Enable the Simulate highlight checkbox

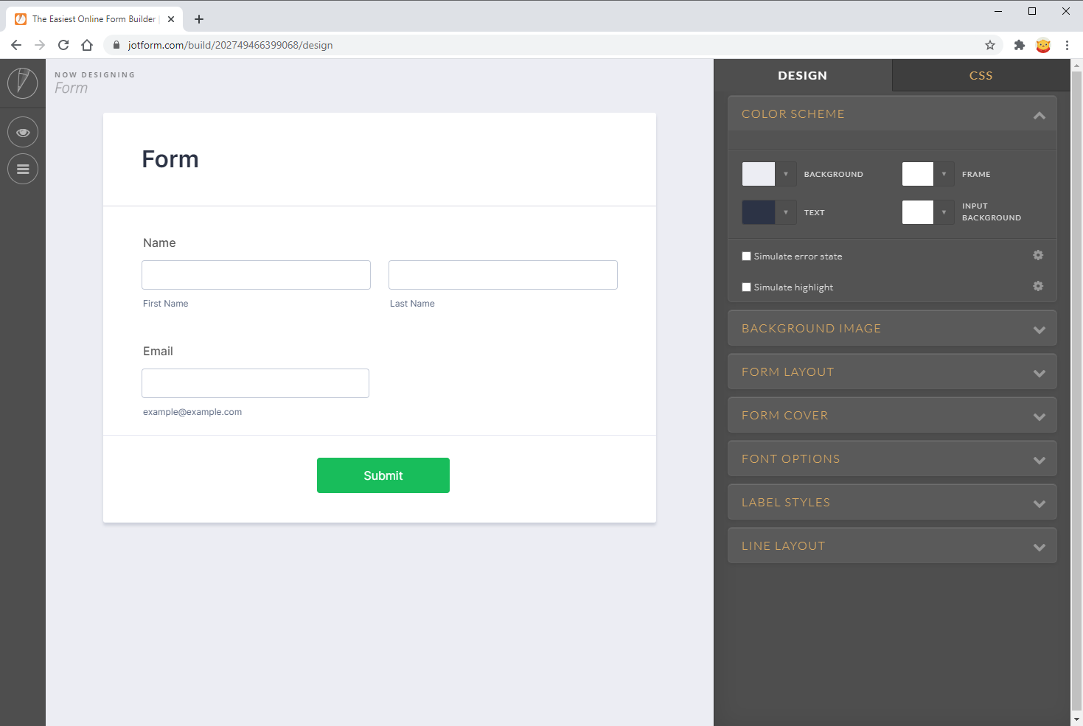pos(746,287)
